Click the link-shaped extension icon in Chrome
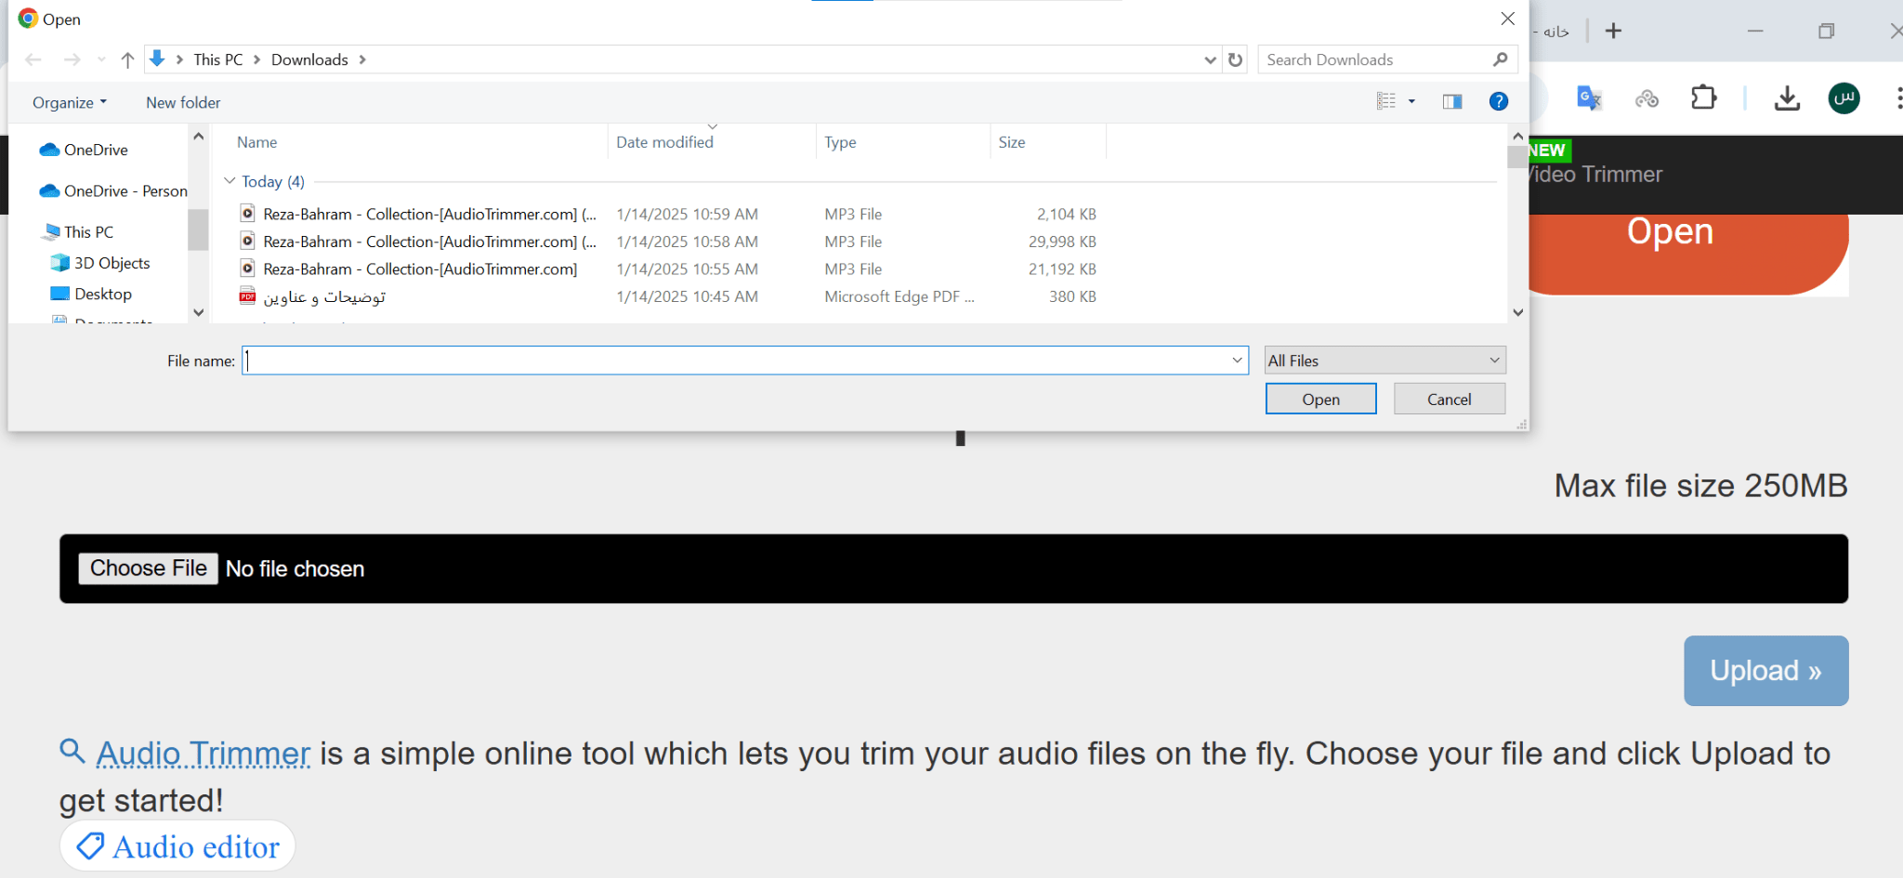Image resolution: width=1903 pixels, height=878 pixels. point(1647,98)
